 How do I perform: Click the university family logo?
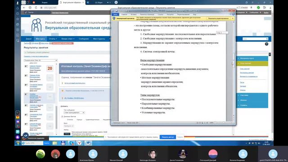click(36, 25)
